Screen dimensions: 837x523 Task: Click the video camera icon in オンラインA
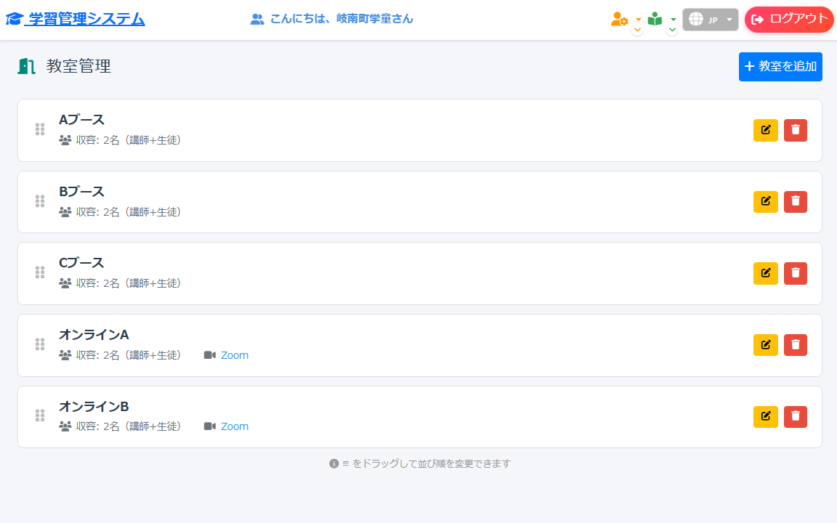click(210, 355)
